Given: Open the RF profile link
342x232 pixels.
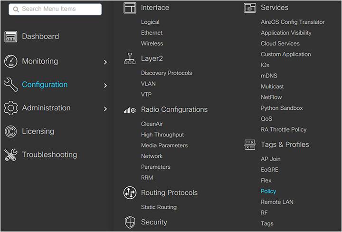Looking at the screenshot, I should click(x=264, y=213).
